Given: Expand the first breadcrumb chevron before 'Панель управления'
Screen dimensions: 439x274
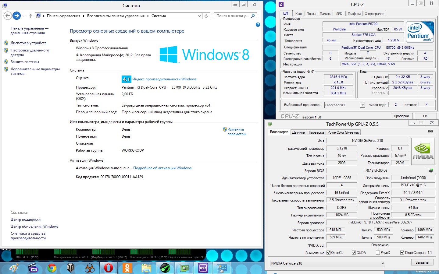Looking at the screenshot, I should click(44, 16).
